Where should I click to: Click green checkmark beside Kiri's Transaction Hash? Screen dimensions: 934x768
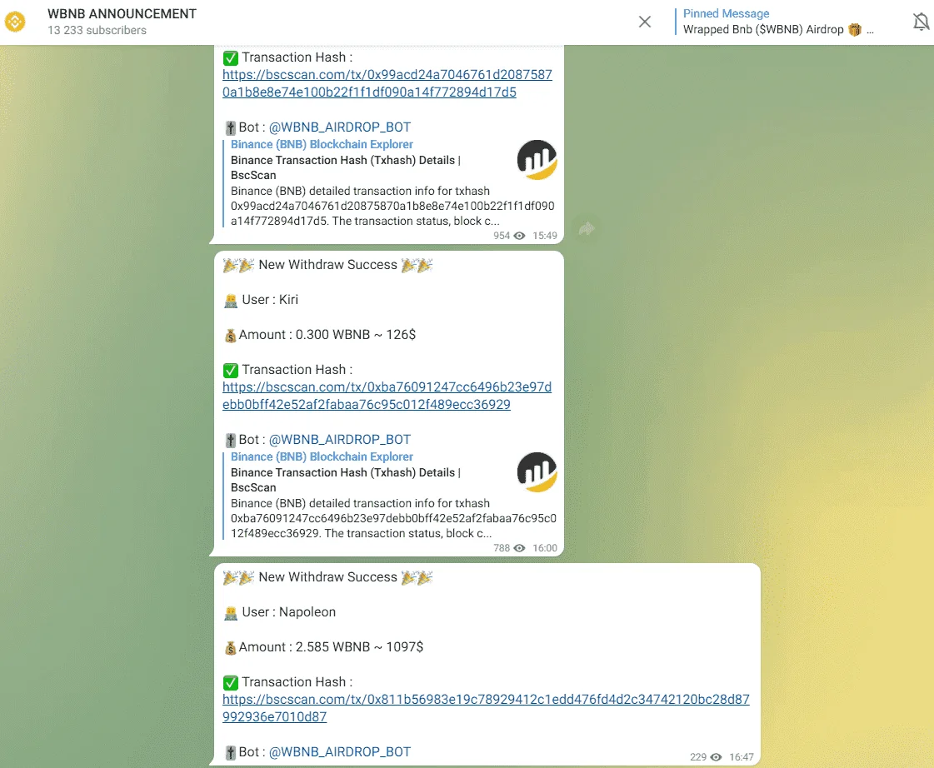point(231,371)
